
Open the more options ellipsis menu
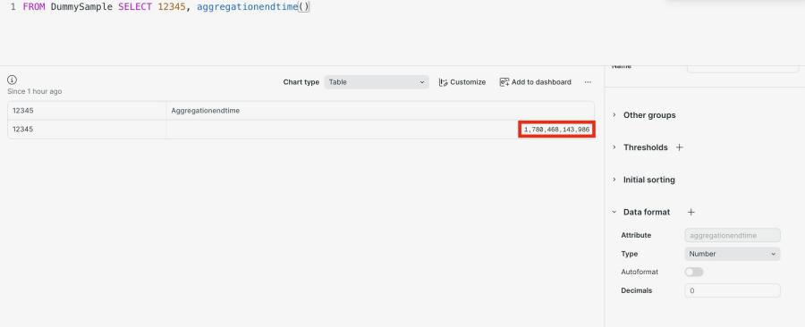[588, 82]
